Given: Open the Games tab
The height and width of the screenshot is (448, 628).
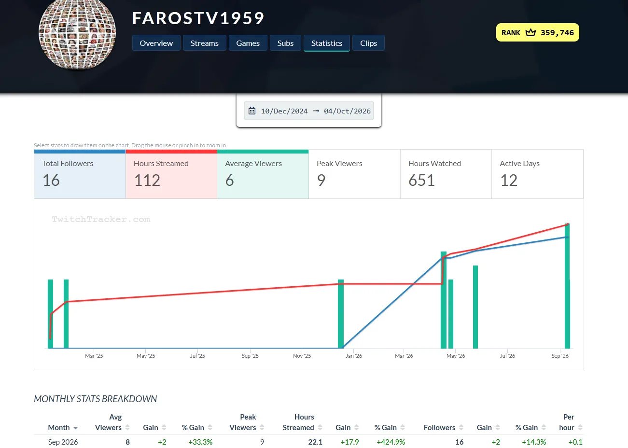Looking at the screenshot, I should [x=248, y=43].
